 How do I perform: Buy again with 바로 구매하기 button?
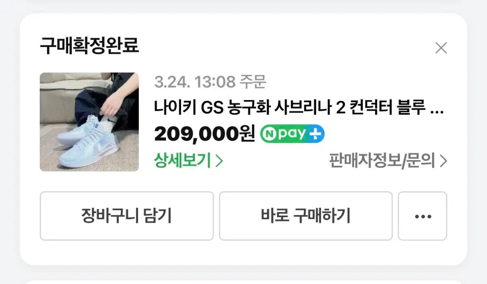(x=306, y=216)
